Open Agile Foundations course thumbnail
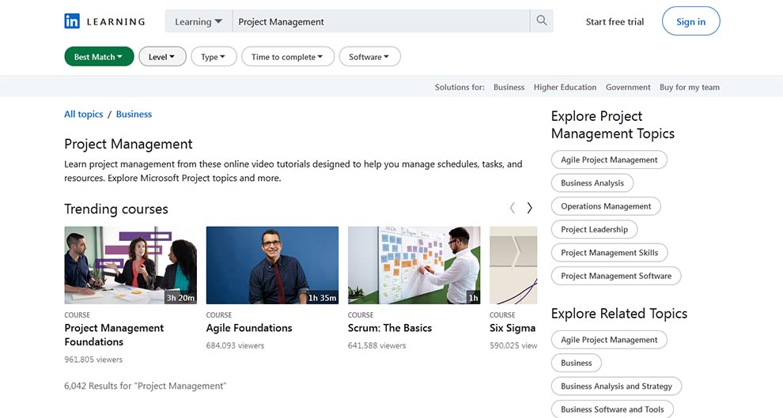 pyautogui.click(x=272, y=265)
